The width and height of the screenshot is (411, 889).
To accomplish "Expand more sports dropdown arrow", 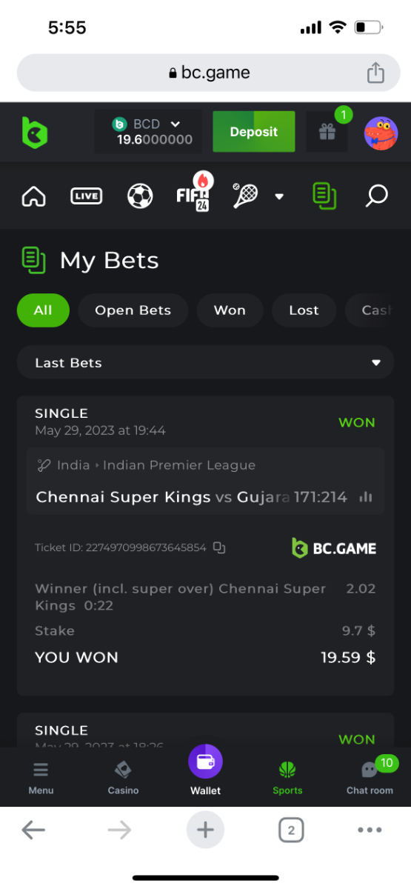I will (279, 196).
